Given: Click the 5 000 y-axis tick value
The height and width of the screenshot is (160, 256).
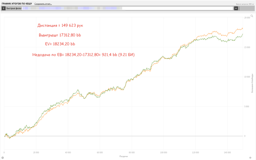Looking at the screenshot, I should pos(247,107).
